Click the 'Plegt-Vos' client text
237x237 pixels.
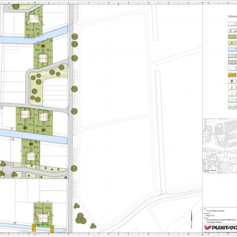pos(210,215)
